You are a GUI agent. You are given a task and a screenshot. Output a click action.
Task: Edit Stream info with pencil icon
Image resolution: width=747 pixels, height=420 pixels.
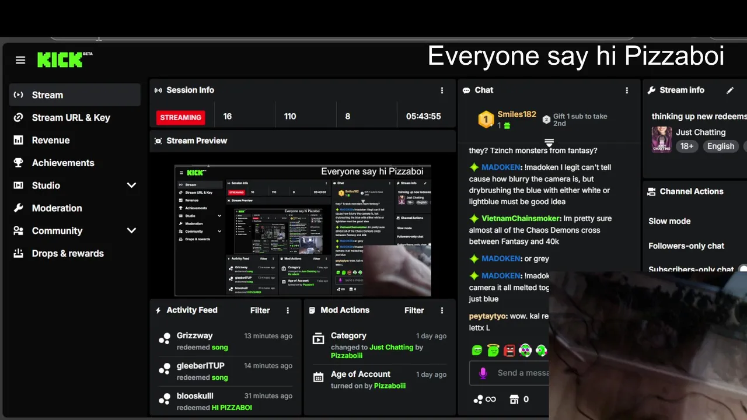(x=729, y=90)
